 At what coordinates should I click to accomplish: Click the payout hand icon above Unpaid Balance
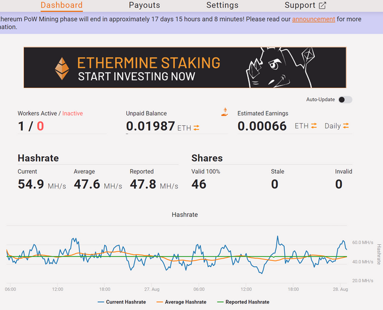[225, 112]
